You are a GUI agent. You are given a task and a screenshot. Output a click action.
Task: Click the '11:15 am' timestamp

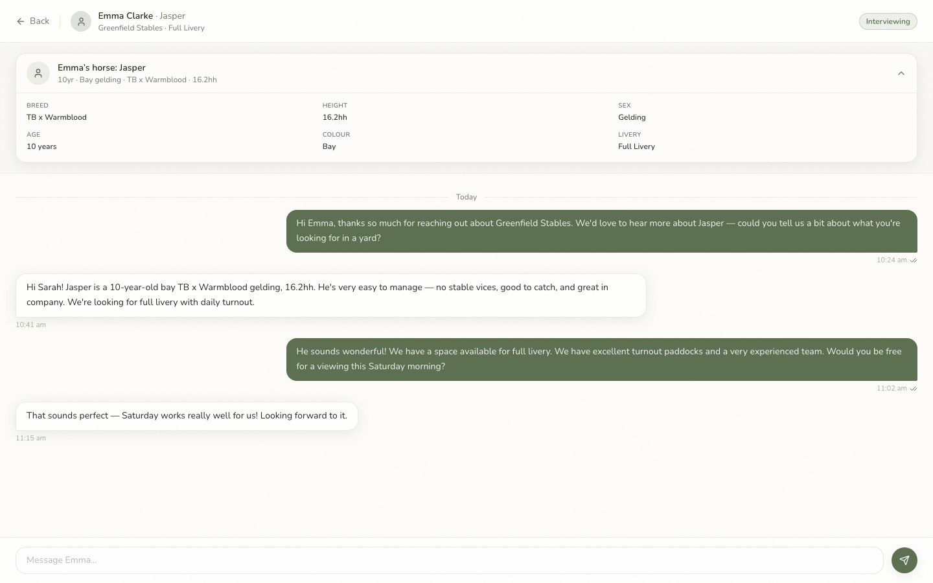click(x=30, y=438)
